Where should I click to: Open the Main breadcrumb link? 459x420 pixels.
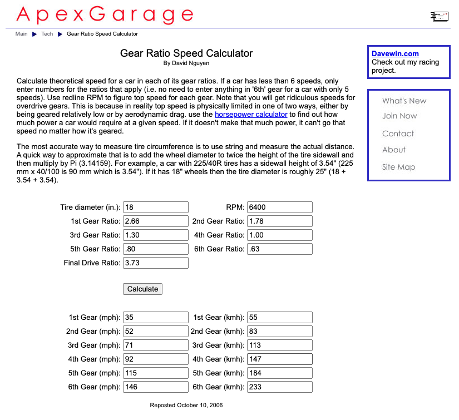pyautogui.click(x=21, y=34)
